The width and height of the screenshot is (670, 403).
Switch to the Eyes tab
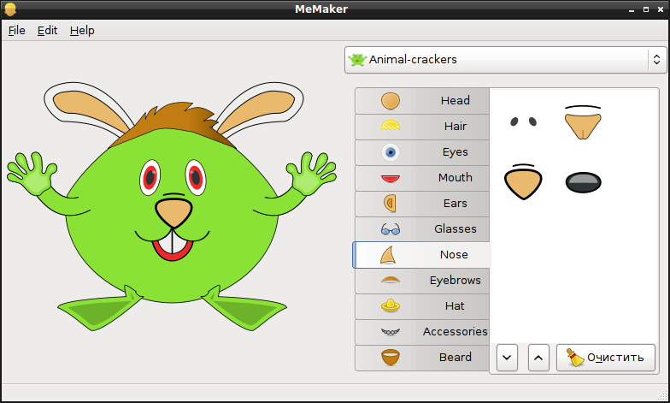tap(422, 152)
